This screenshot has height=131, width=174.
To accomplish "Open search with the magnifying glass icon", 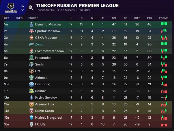I will pos(31,7).
